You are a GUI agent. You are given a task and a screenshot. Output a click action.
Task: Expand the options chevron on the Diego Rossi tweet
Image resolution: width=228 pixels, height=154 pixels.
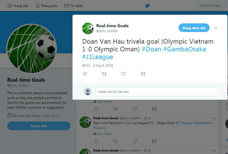tap(214, 119)
